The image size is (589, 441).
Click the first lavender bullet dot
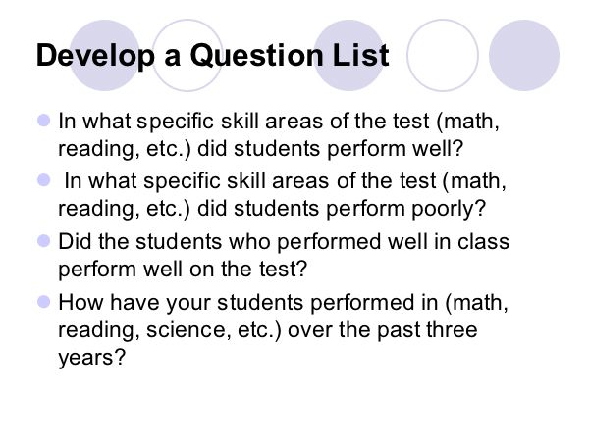click(44, 121)
